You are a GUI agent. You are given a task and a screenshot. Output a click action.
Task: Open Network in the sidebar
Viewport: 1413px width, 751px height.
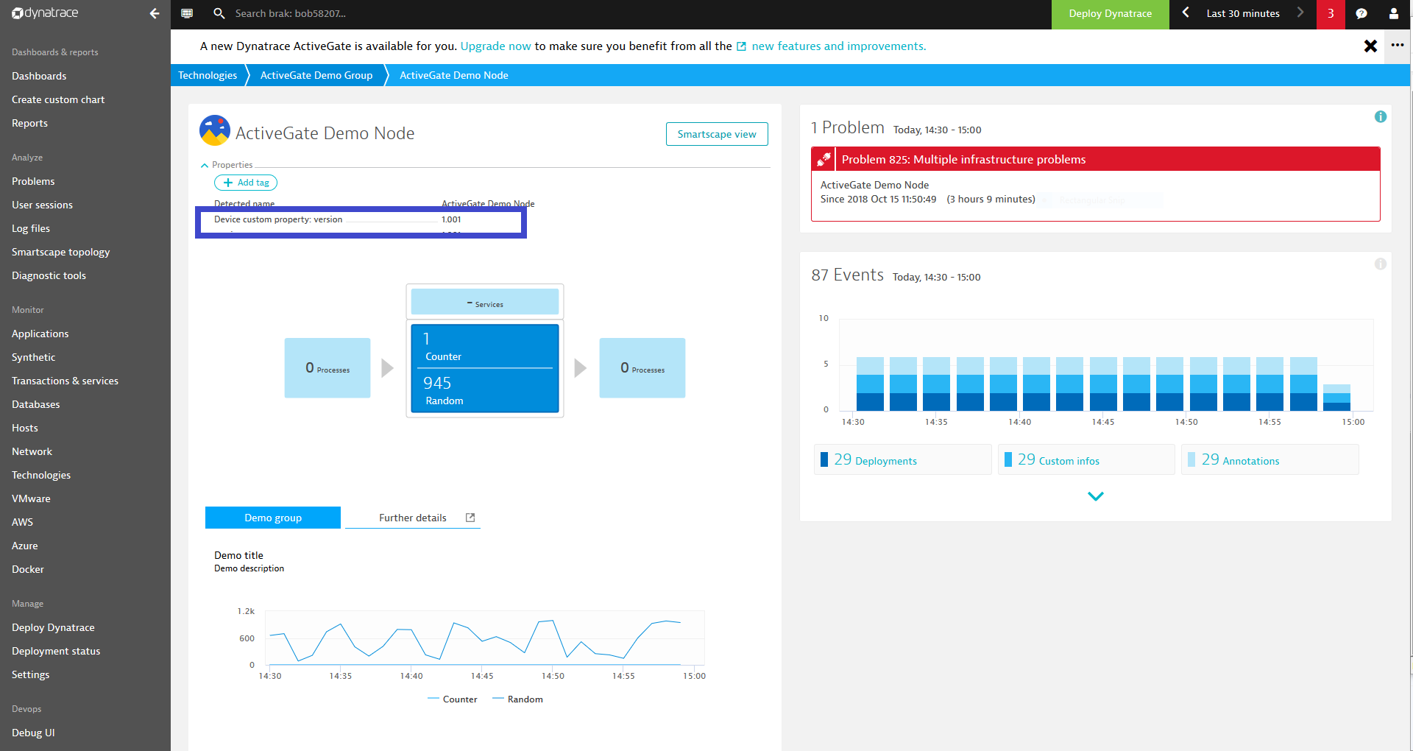click(x=32, y=451)
